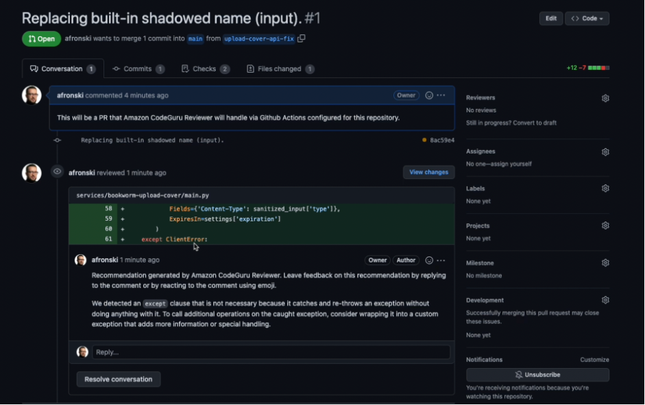Open the Code dropdown button
The height and width of the screenshot is (405, 645).
(587, 19)
